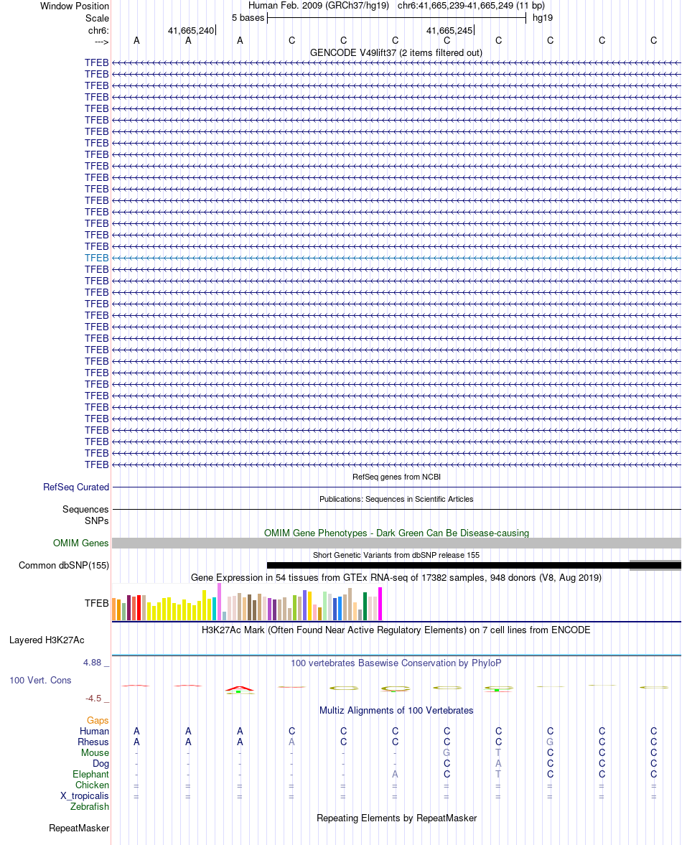Click the gray A in the Elephant row
Viewport: 682px width, 845px height.
click(x=395, y=775)
